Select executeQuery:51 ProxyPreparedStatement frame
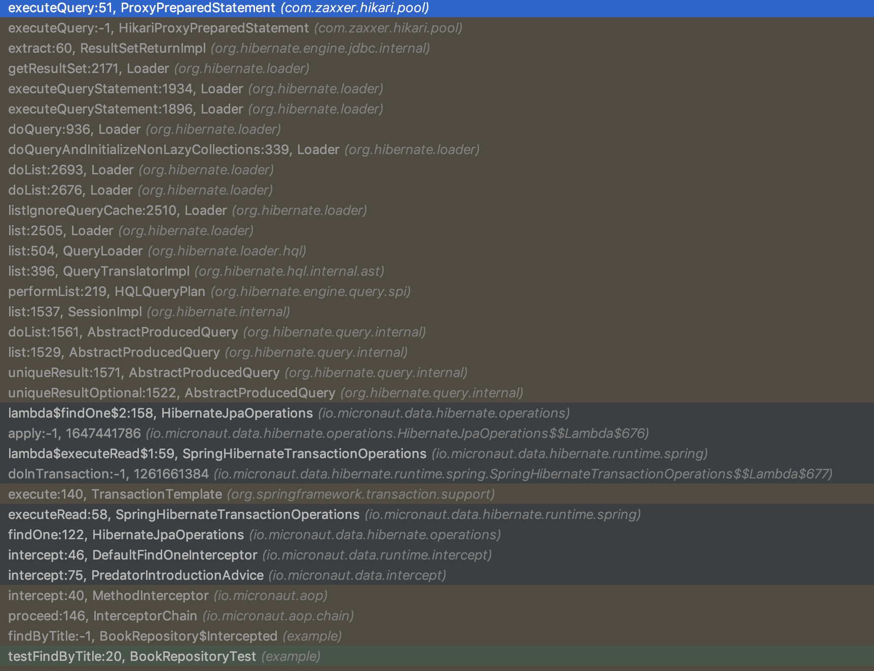The width and height of the screenshot is (874, 671). click(437, 8)
